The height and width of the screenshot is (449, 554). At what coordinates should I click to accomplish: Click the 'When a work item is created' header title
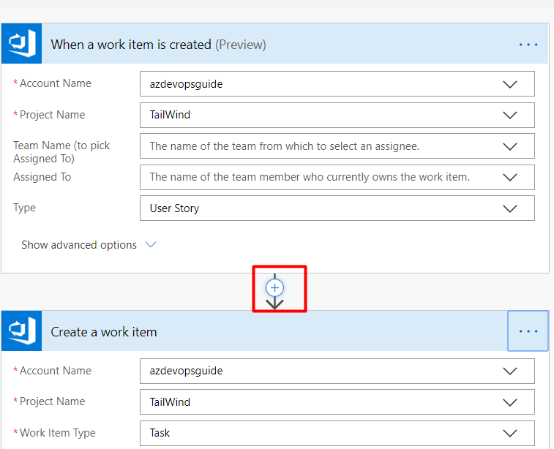158,45
